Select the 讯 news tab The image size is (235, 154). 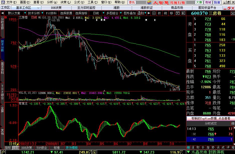(x=218, y=147)
